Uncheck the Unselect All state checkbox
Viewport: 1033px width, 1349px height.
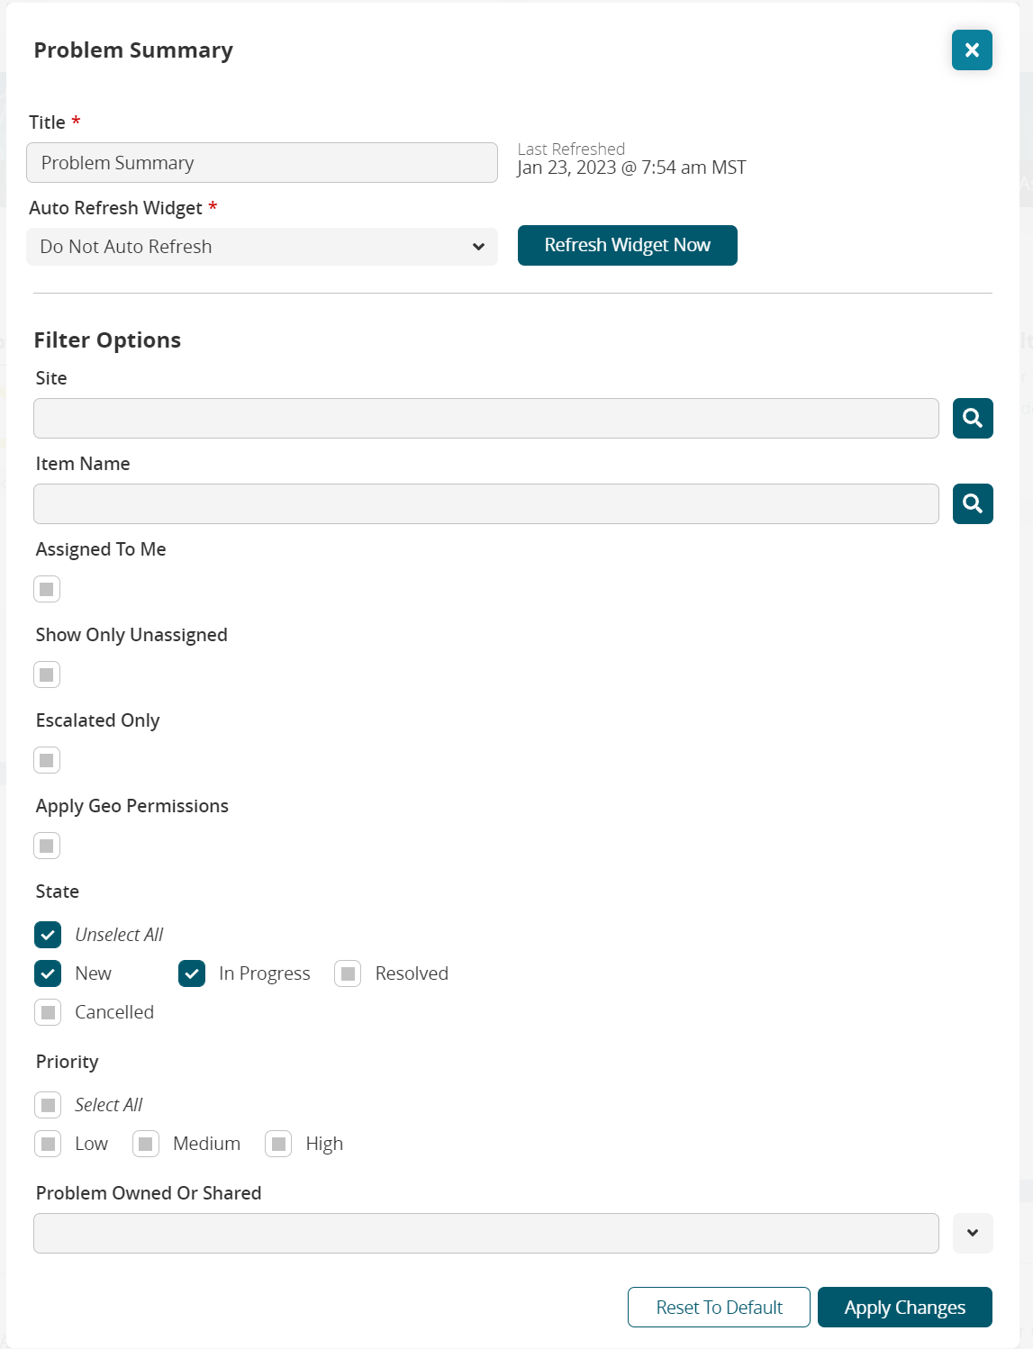pos(49,936)
